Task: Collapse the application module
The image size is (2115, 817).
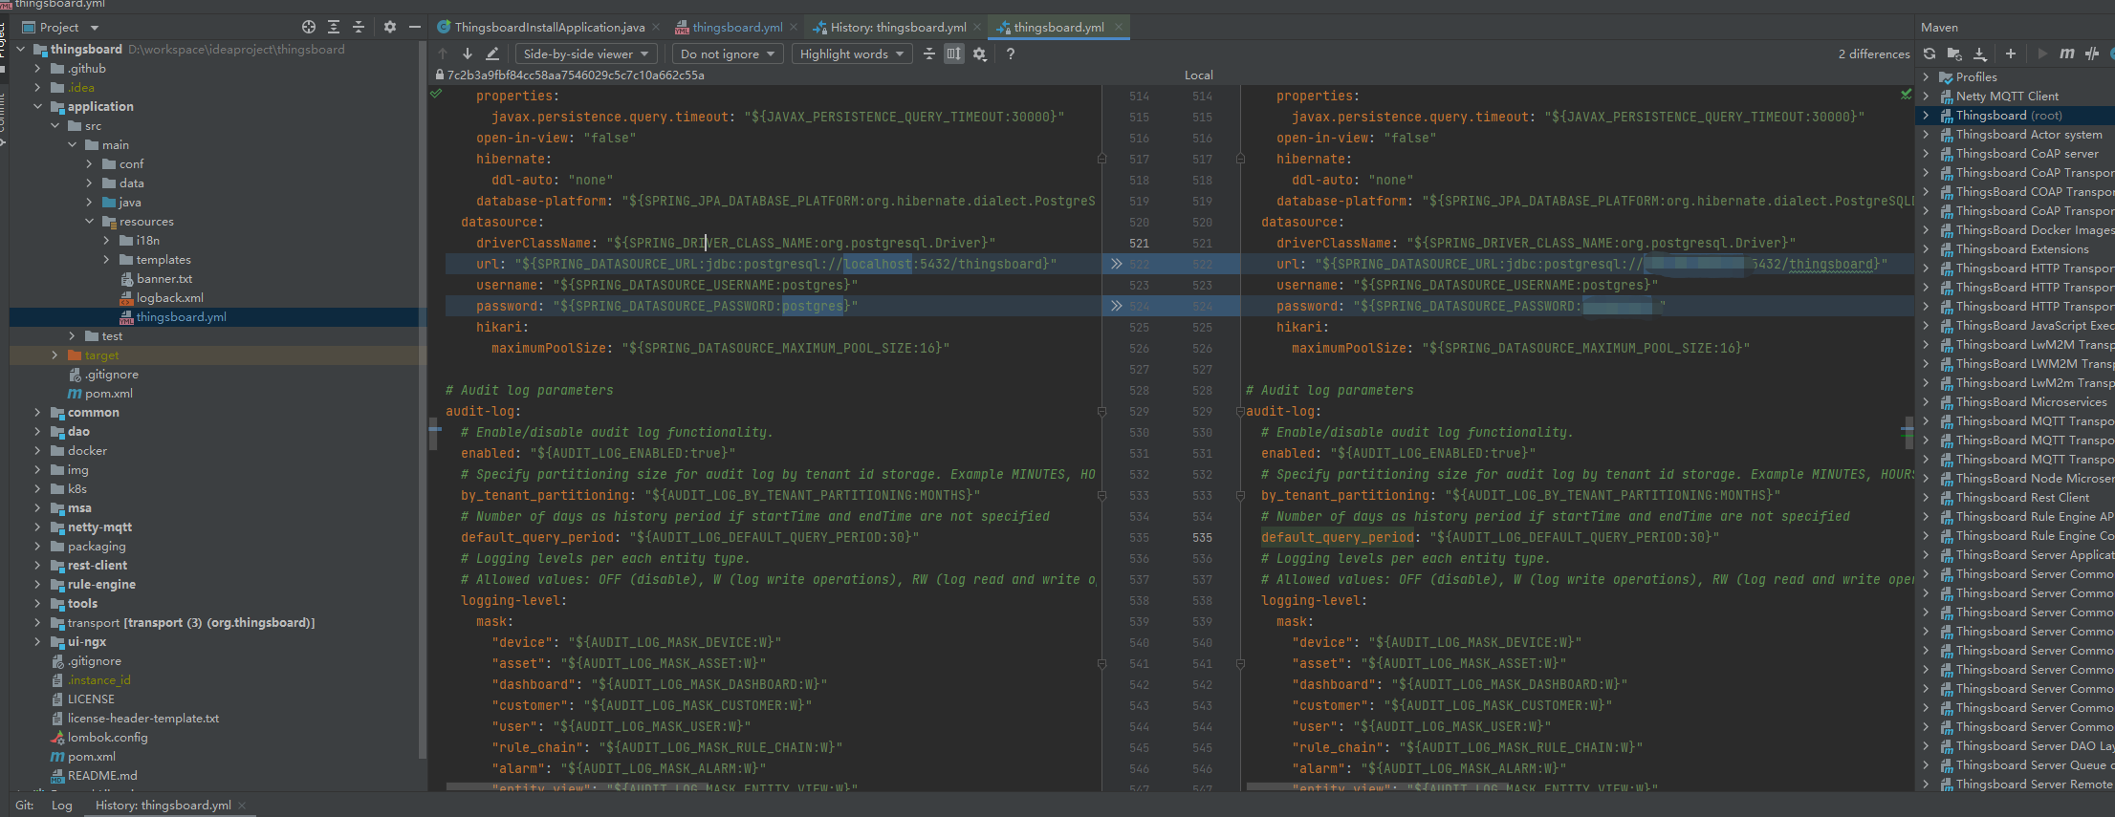Action: tap(37, 107)
